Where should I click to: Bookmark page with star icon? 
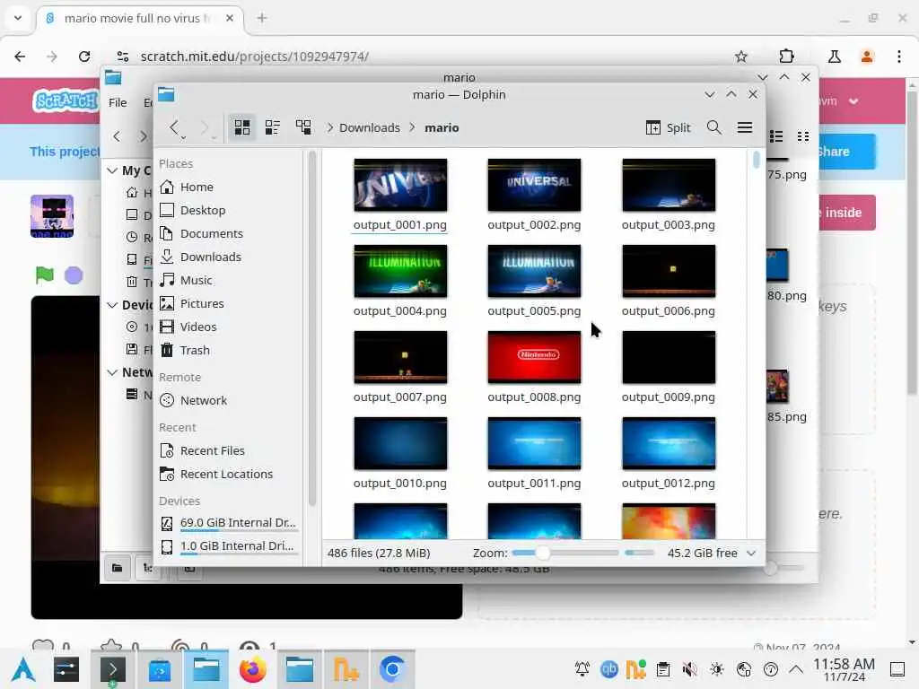tap(740, 57)
